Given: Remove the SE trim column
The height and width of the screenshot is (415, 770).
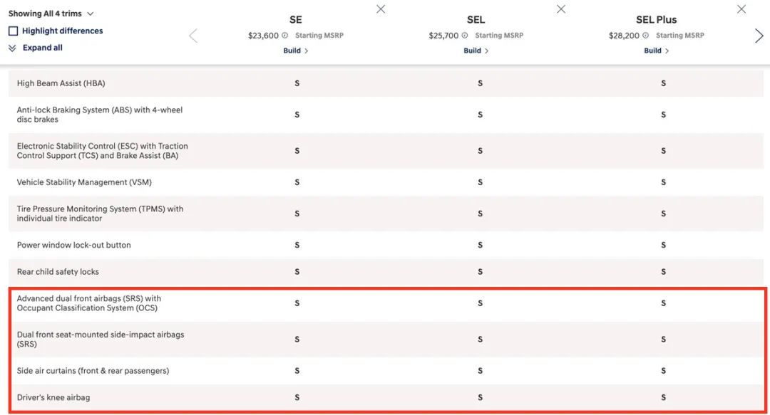Looking at the screenshot, I should (381, 9).
